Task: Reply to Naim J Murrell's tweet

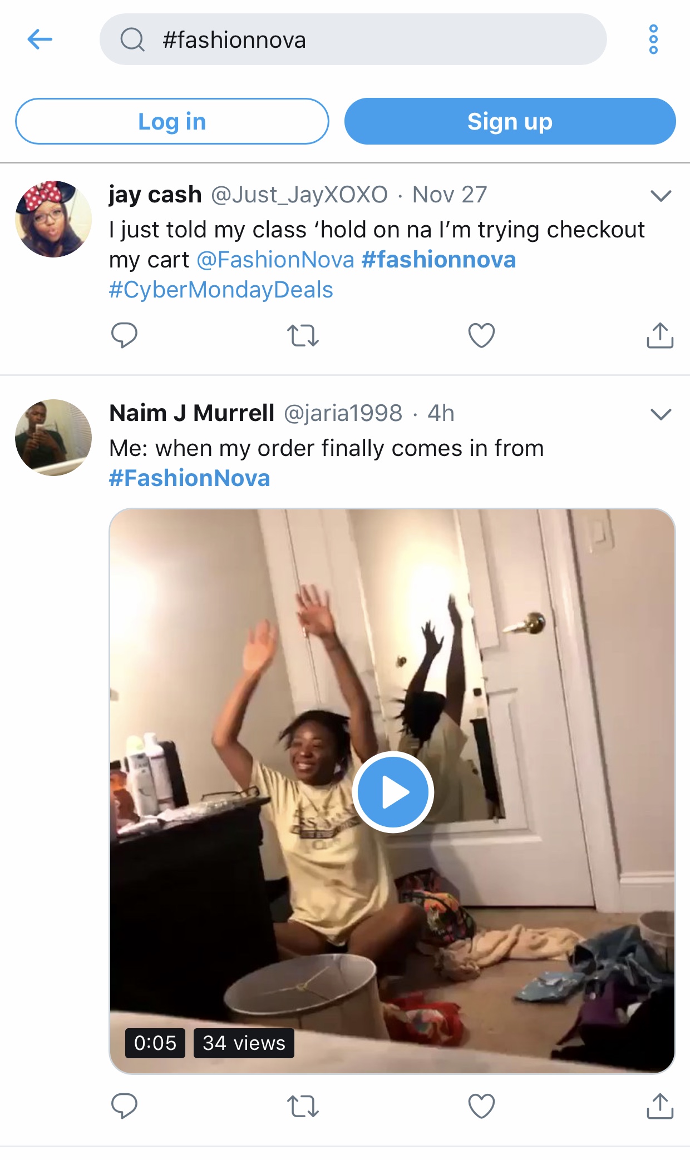Action: 124,1106
